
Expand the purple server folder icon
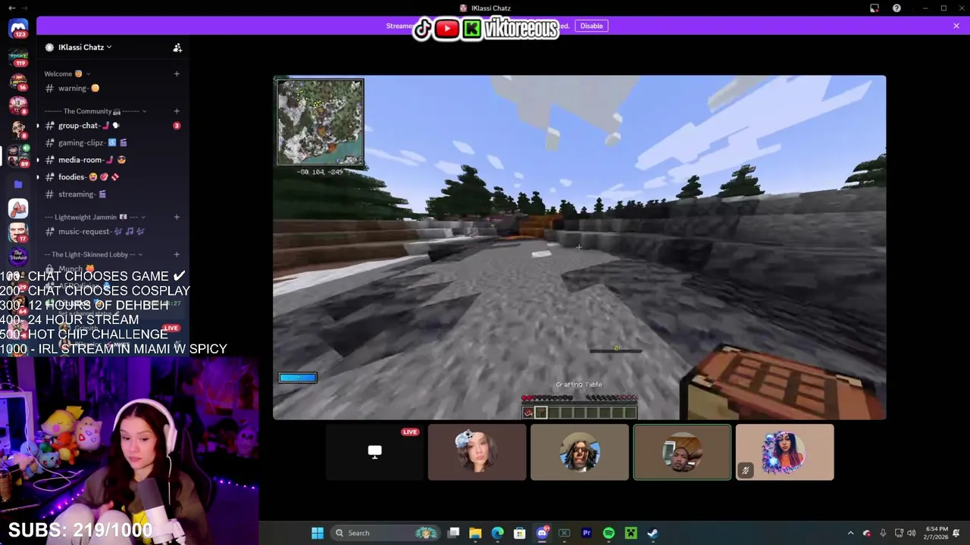click(18, 184)
